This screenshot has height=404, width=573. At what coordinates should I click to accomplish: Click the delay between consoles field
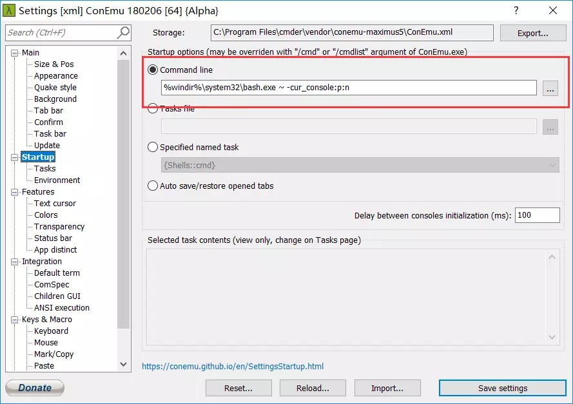point(537,215)
